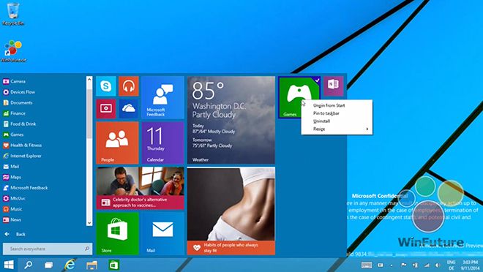Open the OneDrive cloud tile

tap(129, 109)
